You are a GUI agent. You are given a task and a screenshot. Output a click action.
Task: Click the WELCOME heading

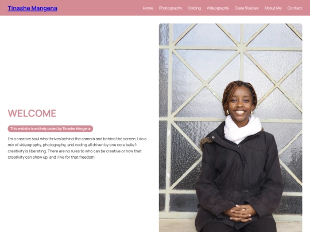tap(32, 113)
